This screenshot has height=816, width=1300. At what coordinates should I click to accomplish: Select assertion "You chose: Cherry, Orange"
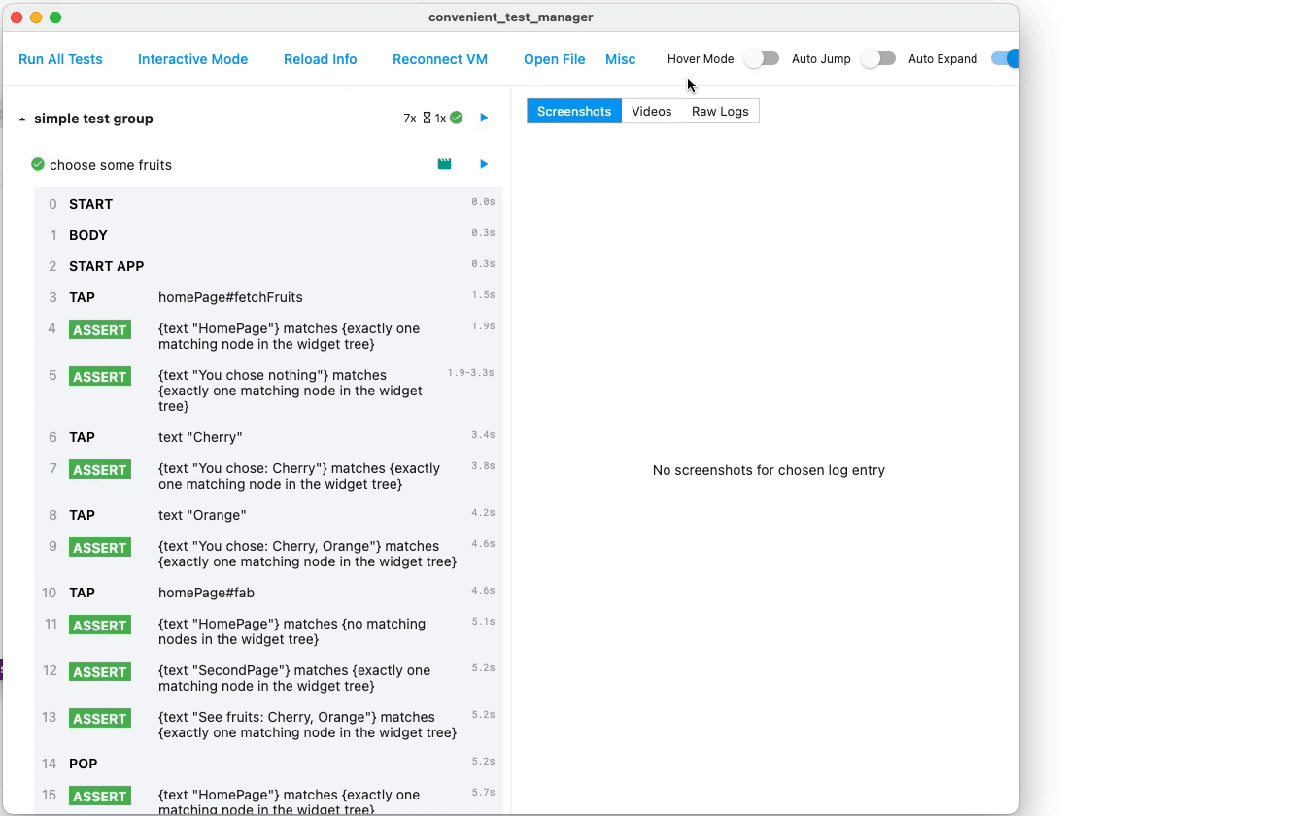268,554
